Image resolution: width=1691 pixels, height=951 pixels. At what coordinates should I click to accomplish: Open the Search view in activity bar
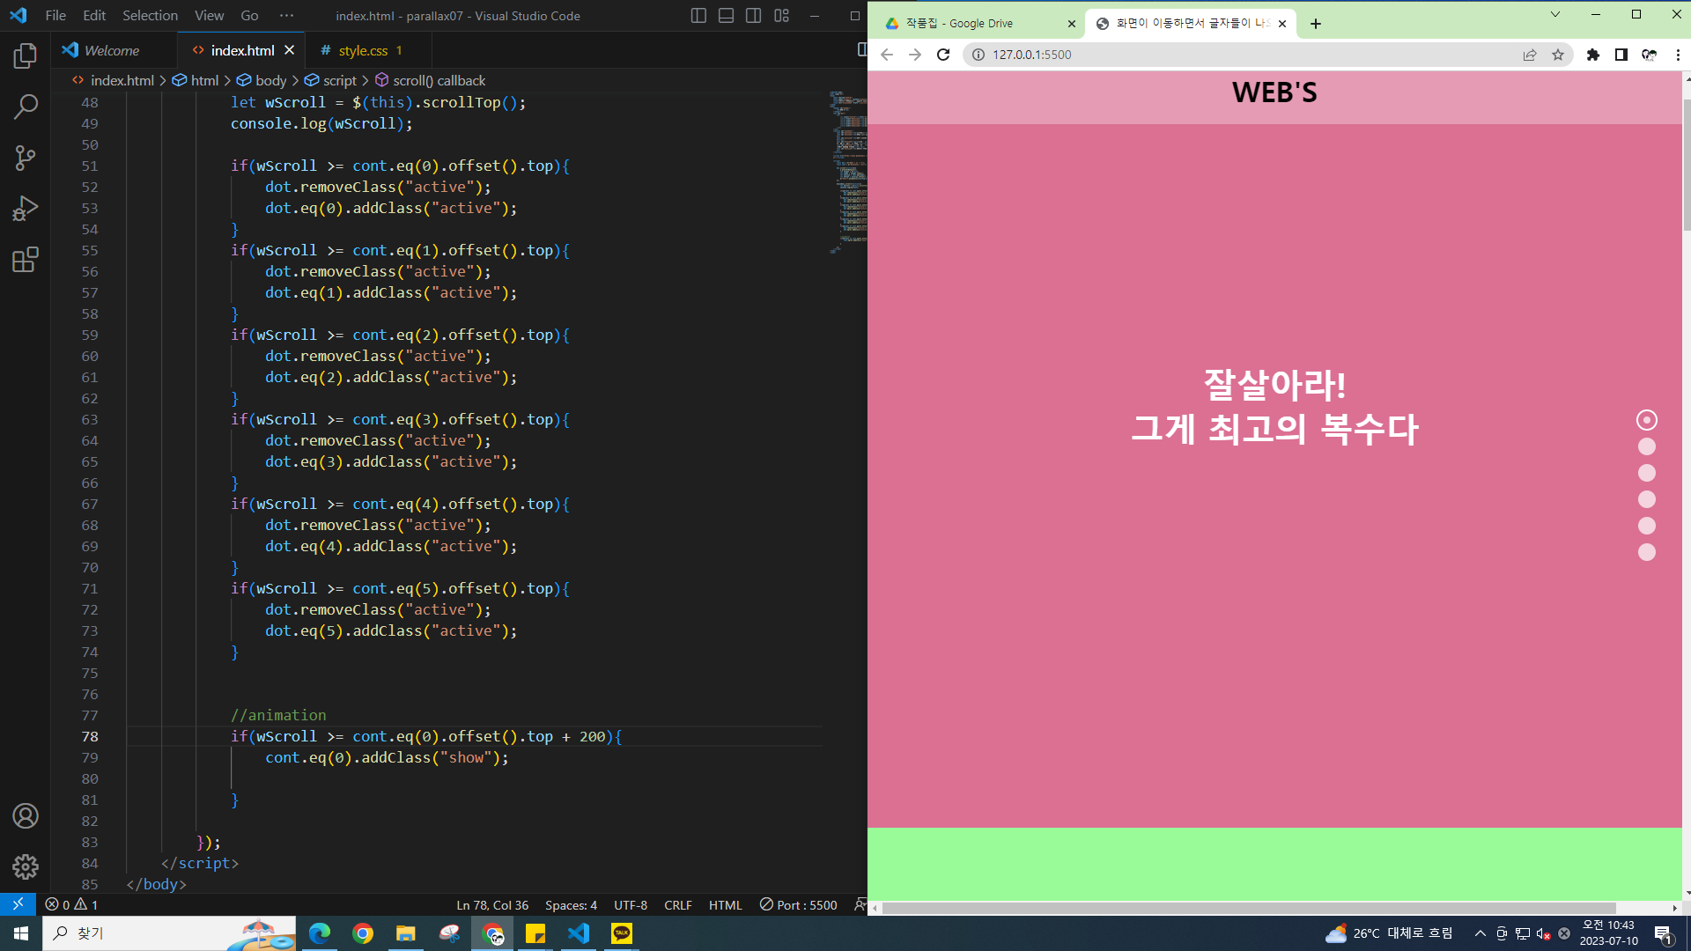[26, 107]
